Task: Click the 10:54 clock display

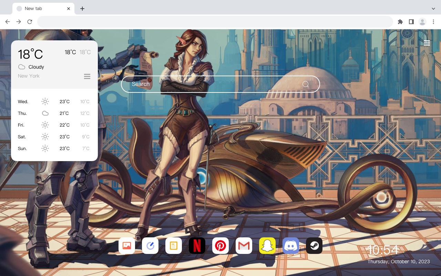Action: [383, 250]
